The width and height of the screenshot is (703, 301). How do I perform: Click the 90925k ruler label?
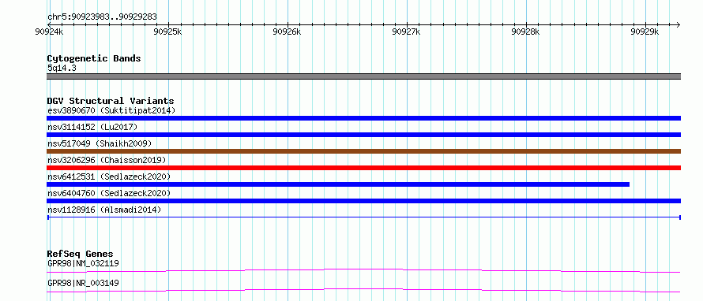coord(167,32)
